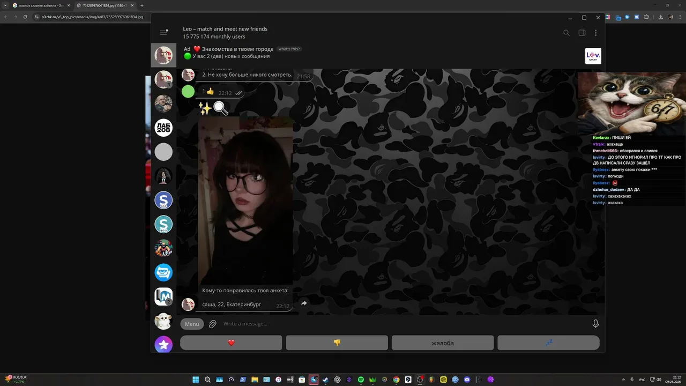Image resolution: width=686 pixels, height=386 pixels.
Task: Reload the browser page
Action: pos(25,17)
